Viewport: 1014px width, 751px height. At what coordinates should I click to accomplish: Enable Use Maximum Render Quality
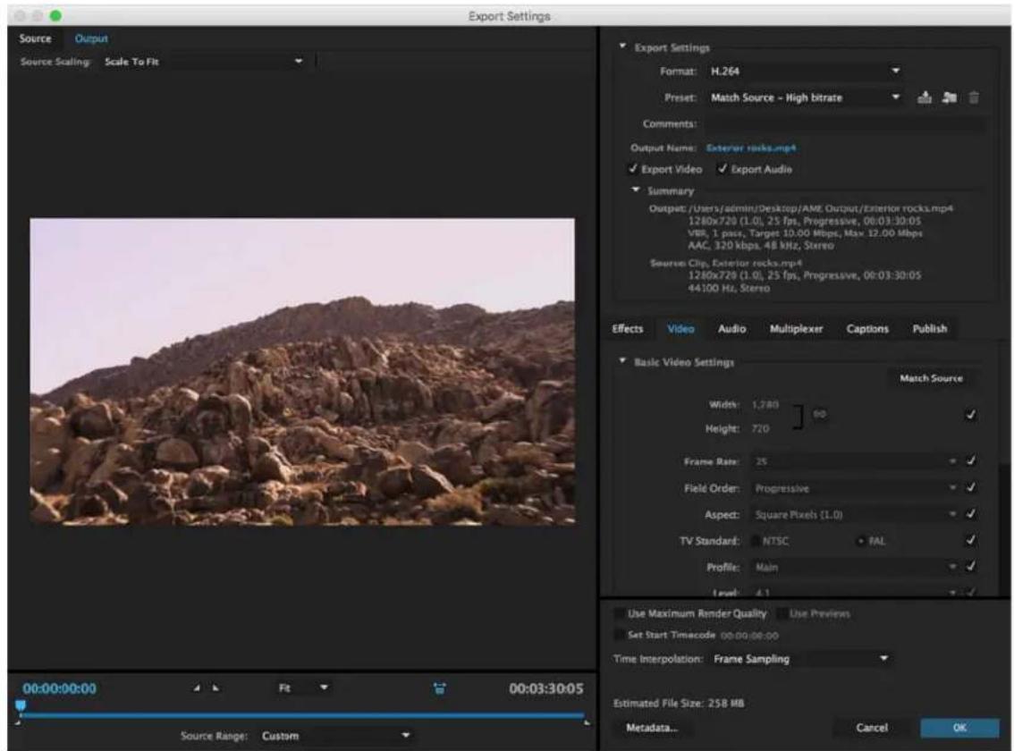(620, 613)
